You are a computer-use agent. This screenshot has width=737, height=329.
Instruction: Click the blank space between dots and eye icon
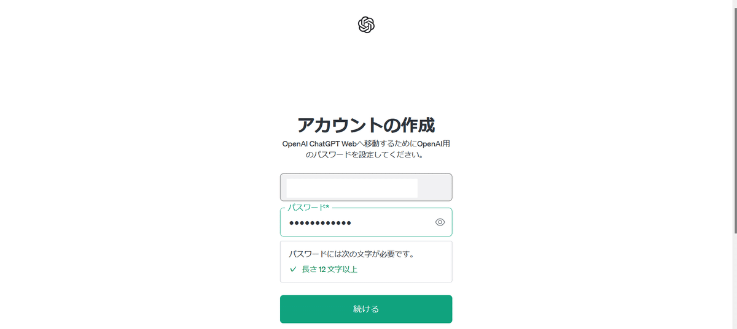click(393, 222)
